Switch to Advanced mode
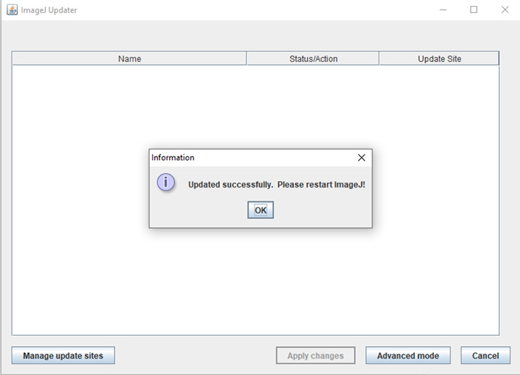 (x=408, y=356)
